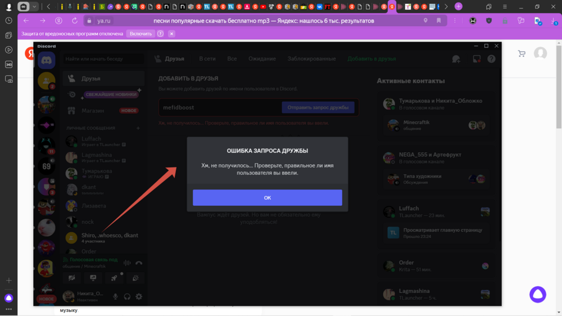Open help icon in protection bar
This screenshot has height=316, width=562.
161,34
